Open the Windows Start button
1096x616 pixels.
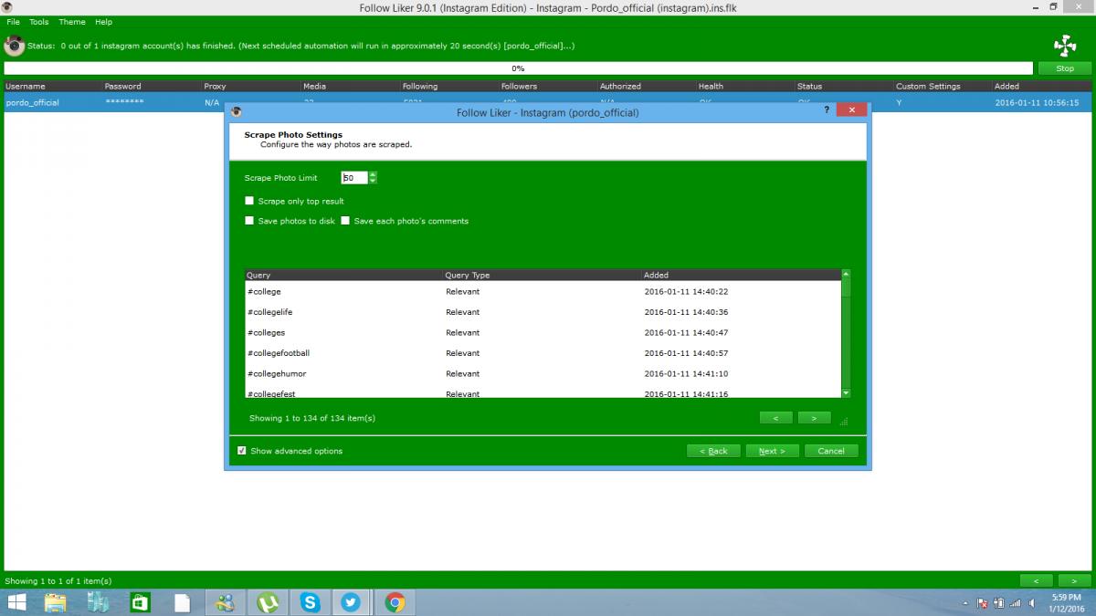click(x=16, y=602)
